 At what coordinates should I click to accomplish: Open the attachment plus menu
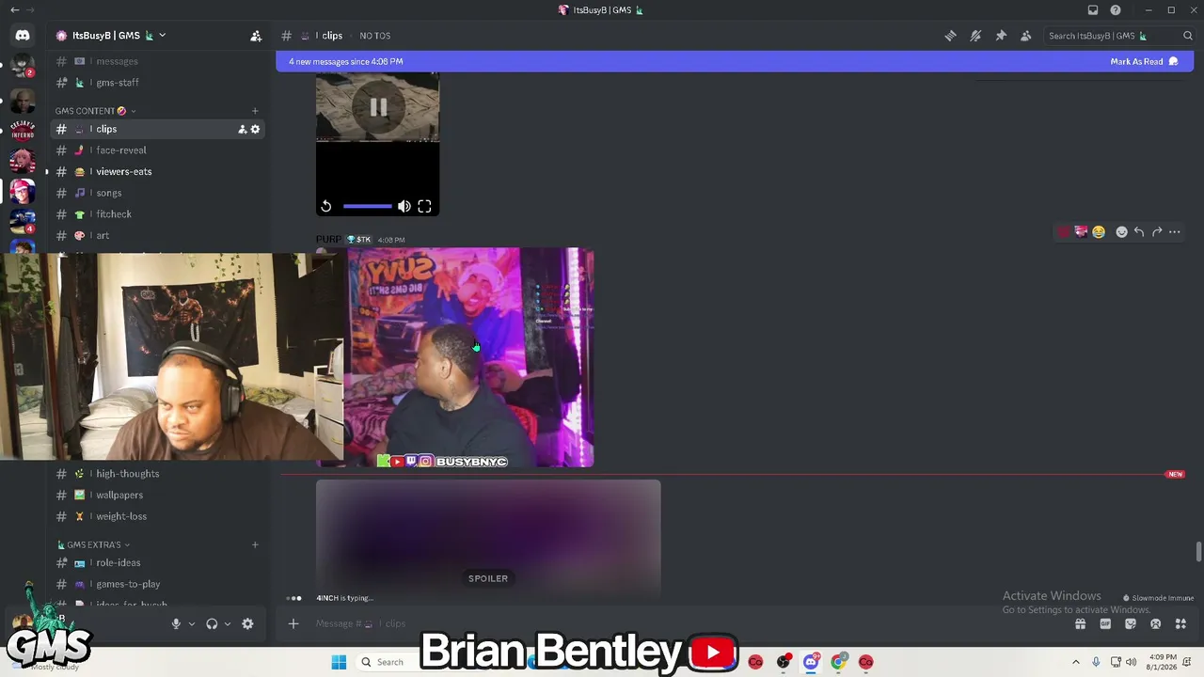(x=293, y=623)
